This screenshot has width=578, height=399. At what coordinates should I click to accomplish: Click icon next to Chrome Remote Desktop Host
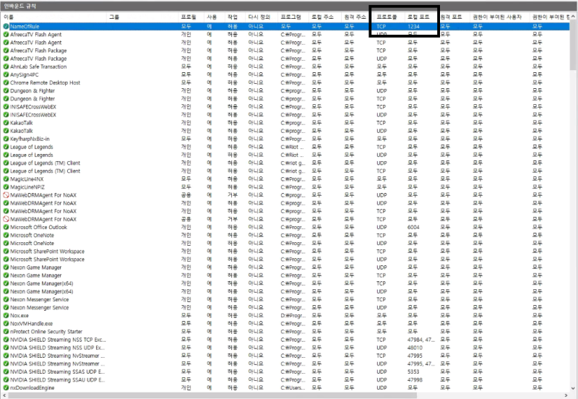pos(6,82)
